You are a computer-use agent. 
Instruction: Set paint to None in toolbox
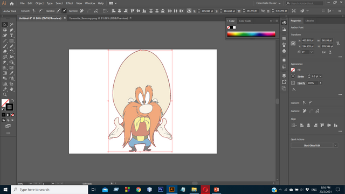coord(12,115)
